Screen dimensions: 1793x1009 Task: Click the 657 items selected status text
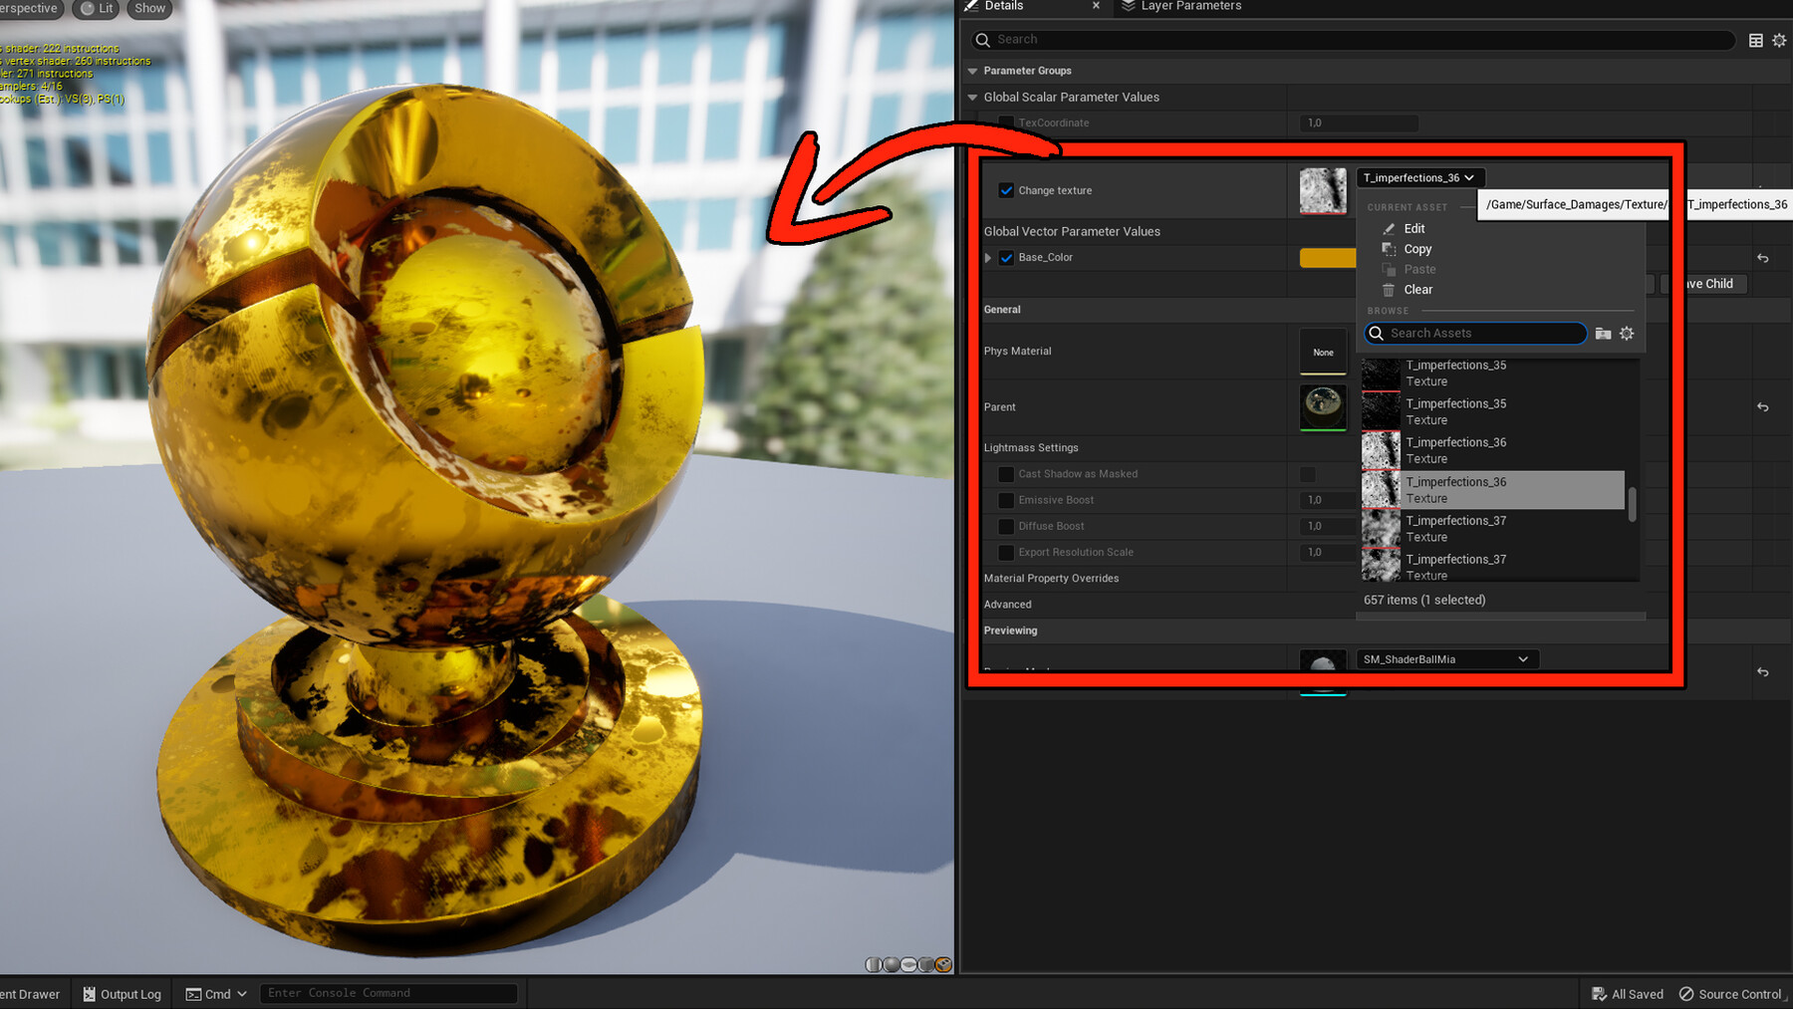(1424, 600)
